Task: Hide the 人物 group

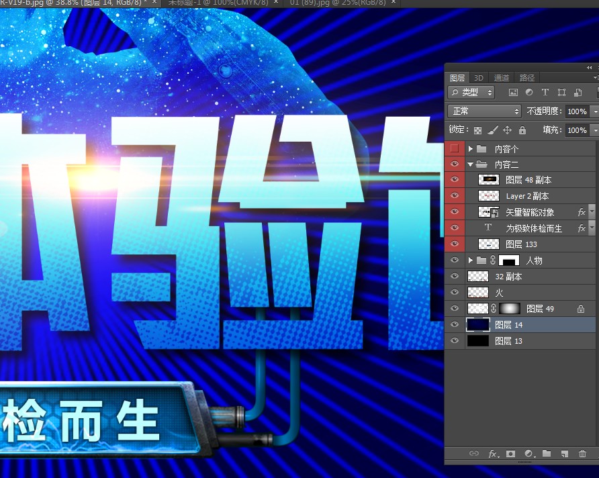Action: coord(454,260)
